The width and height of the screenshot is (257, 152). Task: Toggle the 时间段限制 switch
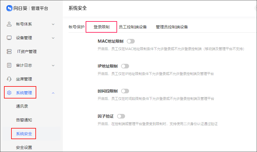(x=125, y=91)
